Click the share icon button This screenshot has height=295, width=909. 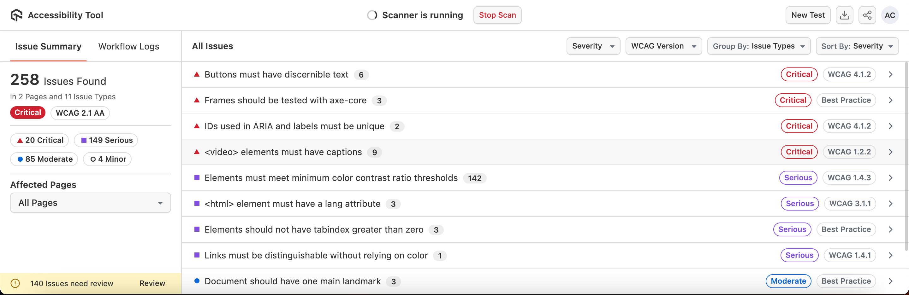pyautogui.click(x=867, y=15)
